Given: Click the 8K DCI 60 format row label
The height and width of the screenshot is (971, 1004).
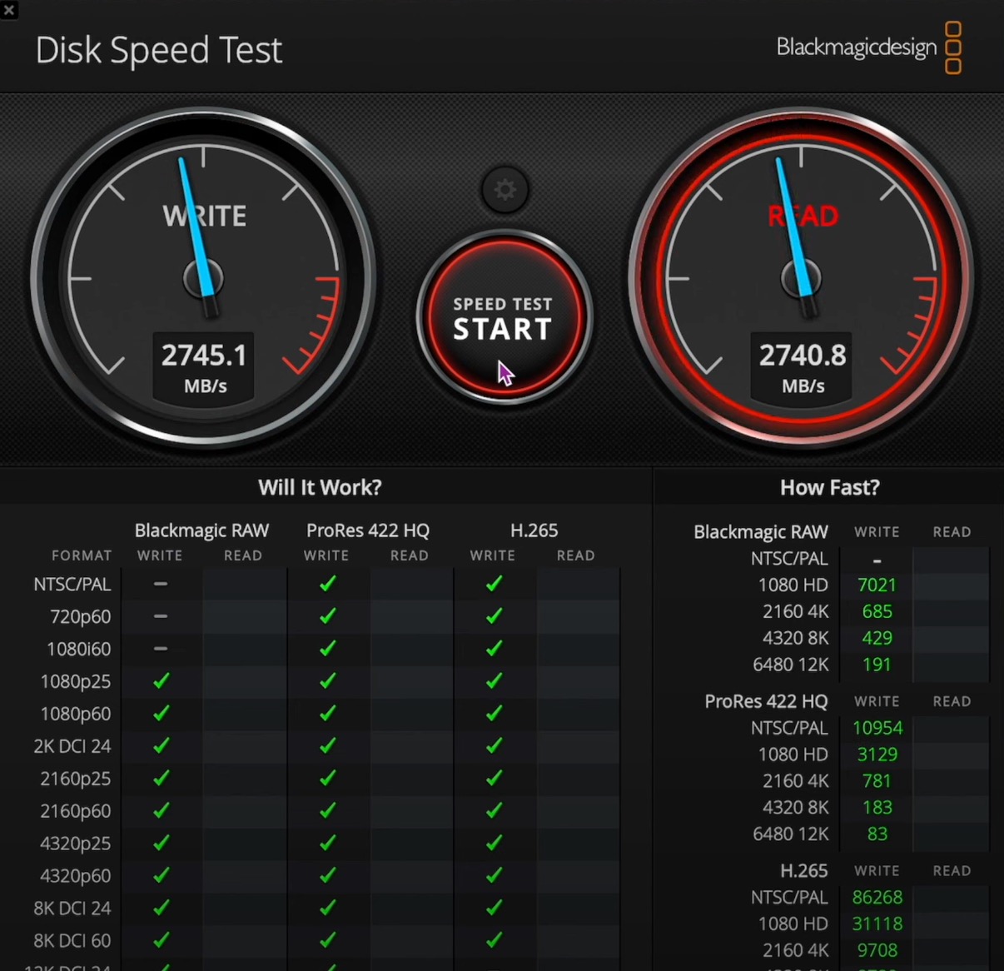Looking at the screenshot, I should click(72, 941).
